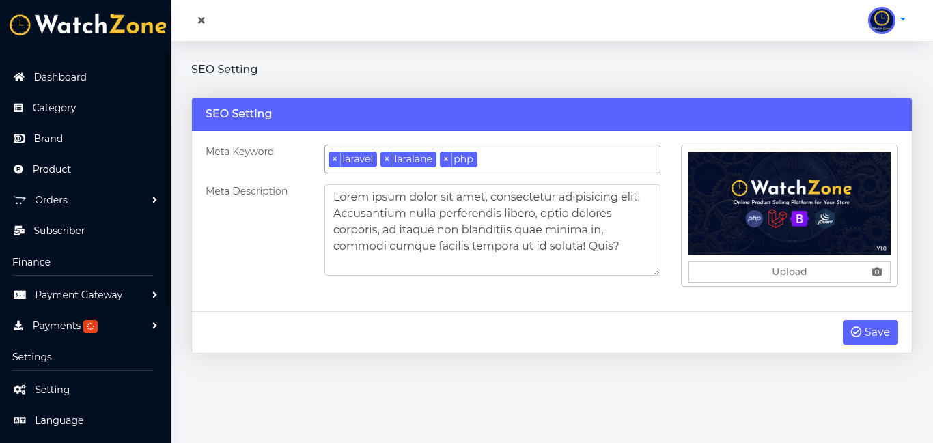Click the Brand sidebar icon
The image size is (933, 443).
click(x=19, y=139)
